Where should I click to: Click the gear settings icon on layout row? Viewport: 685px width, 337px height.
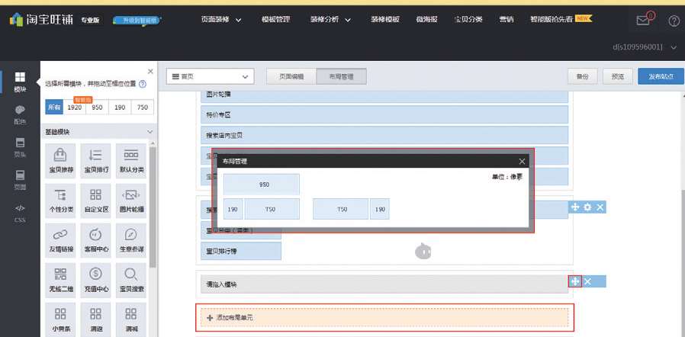coord(587,207)
